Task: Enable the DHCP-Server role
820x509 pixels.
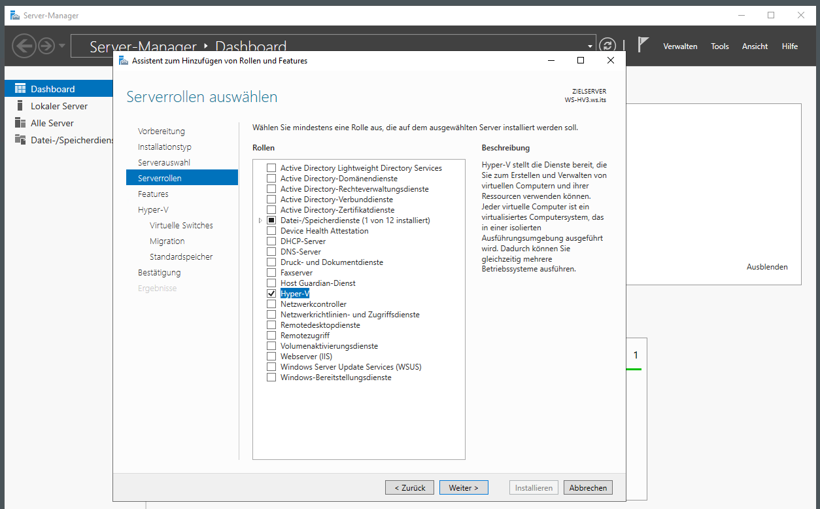Action: coord(271,241)
